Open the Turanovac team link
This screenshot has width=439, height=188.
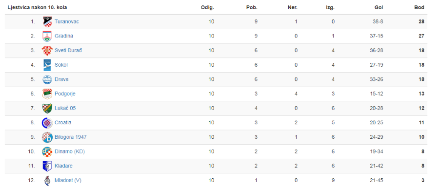point(67,21)
